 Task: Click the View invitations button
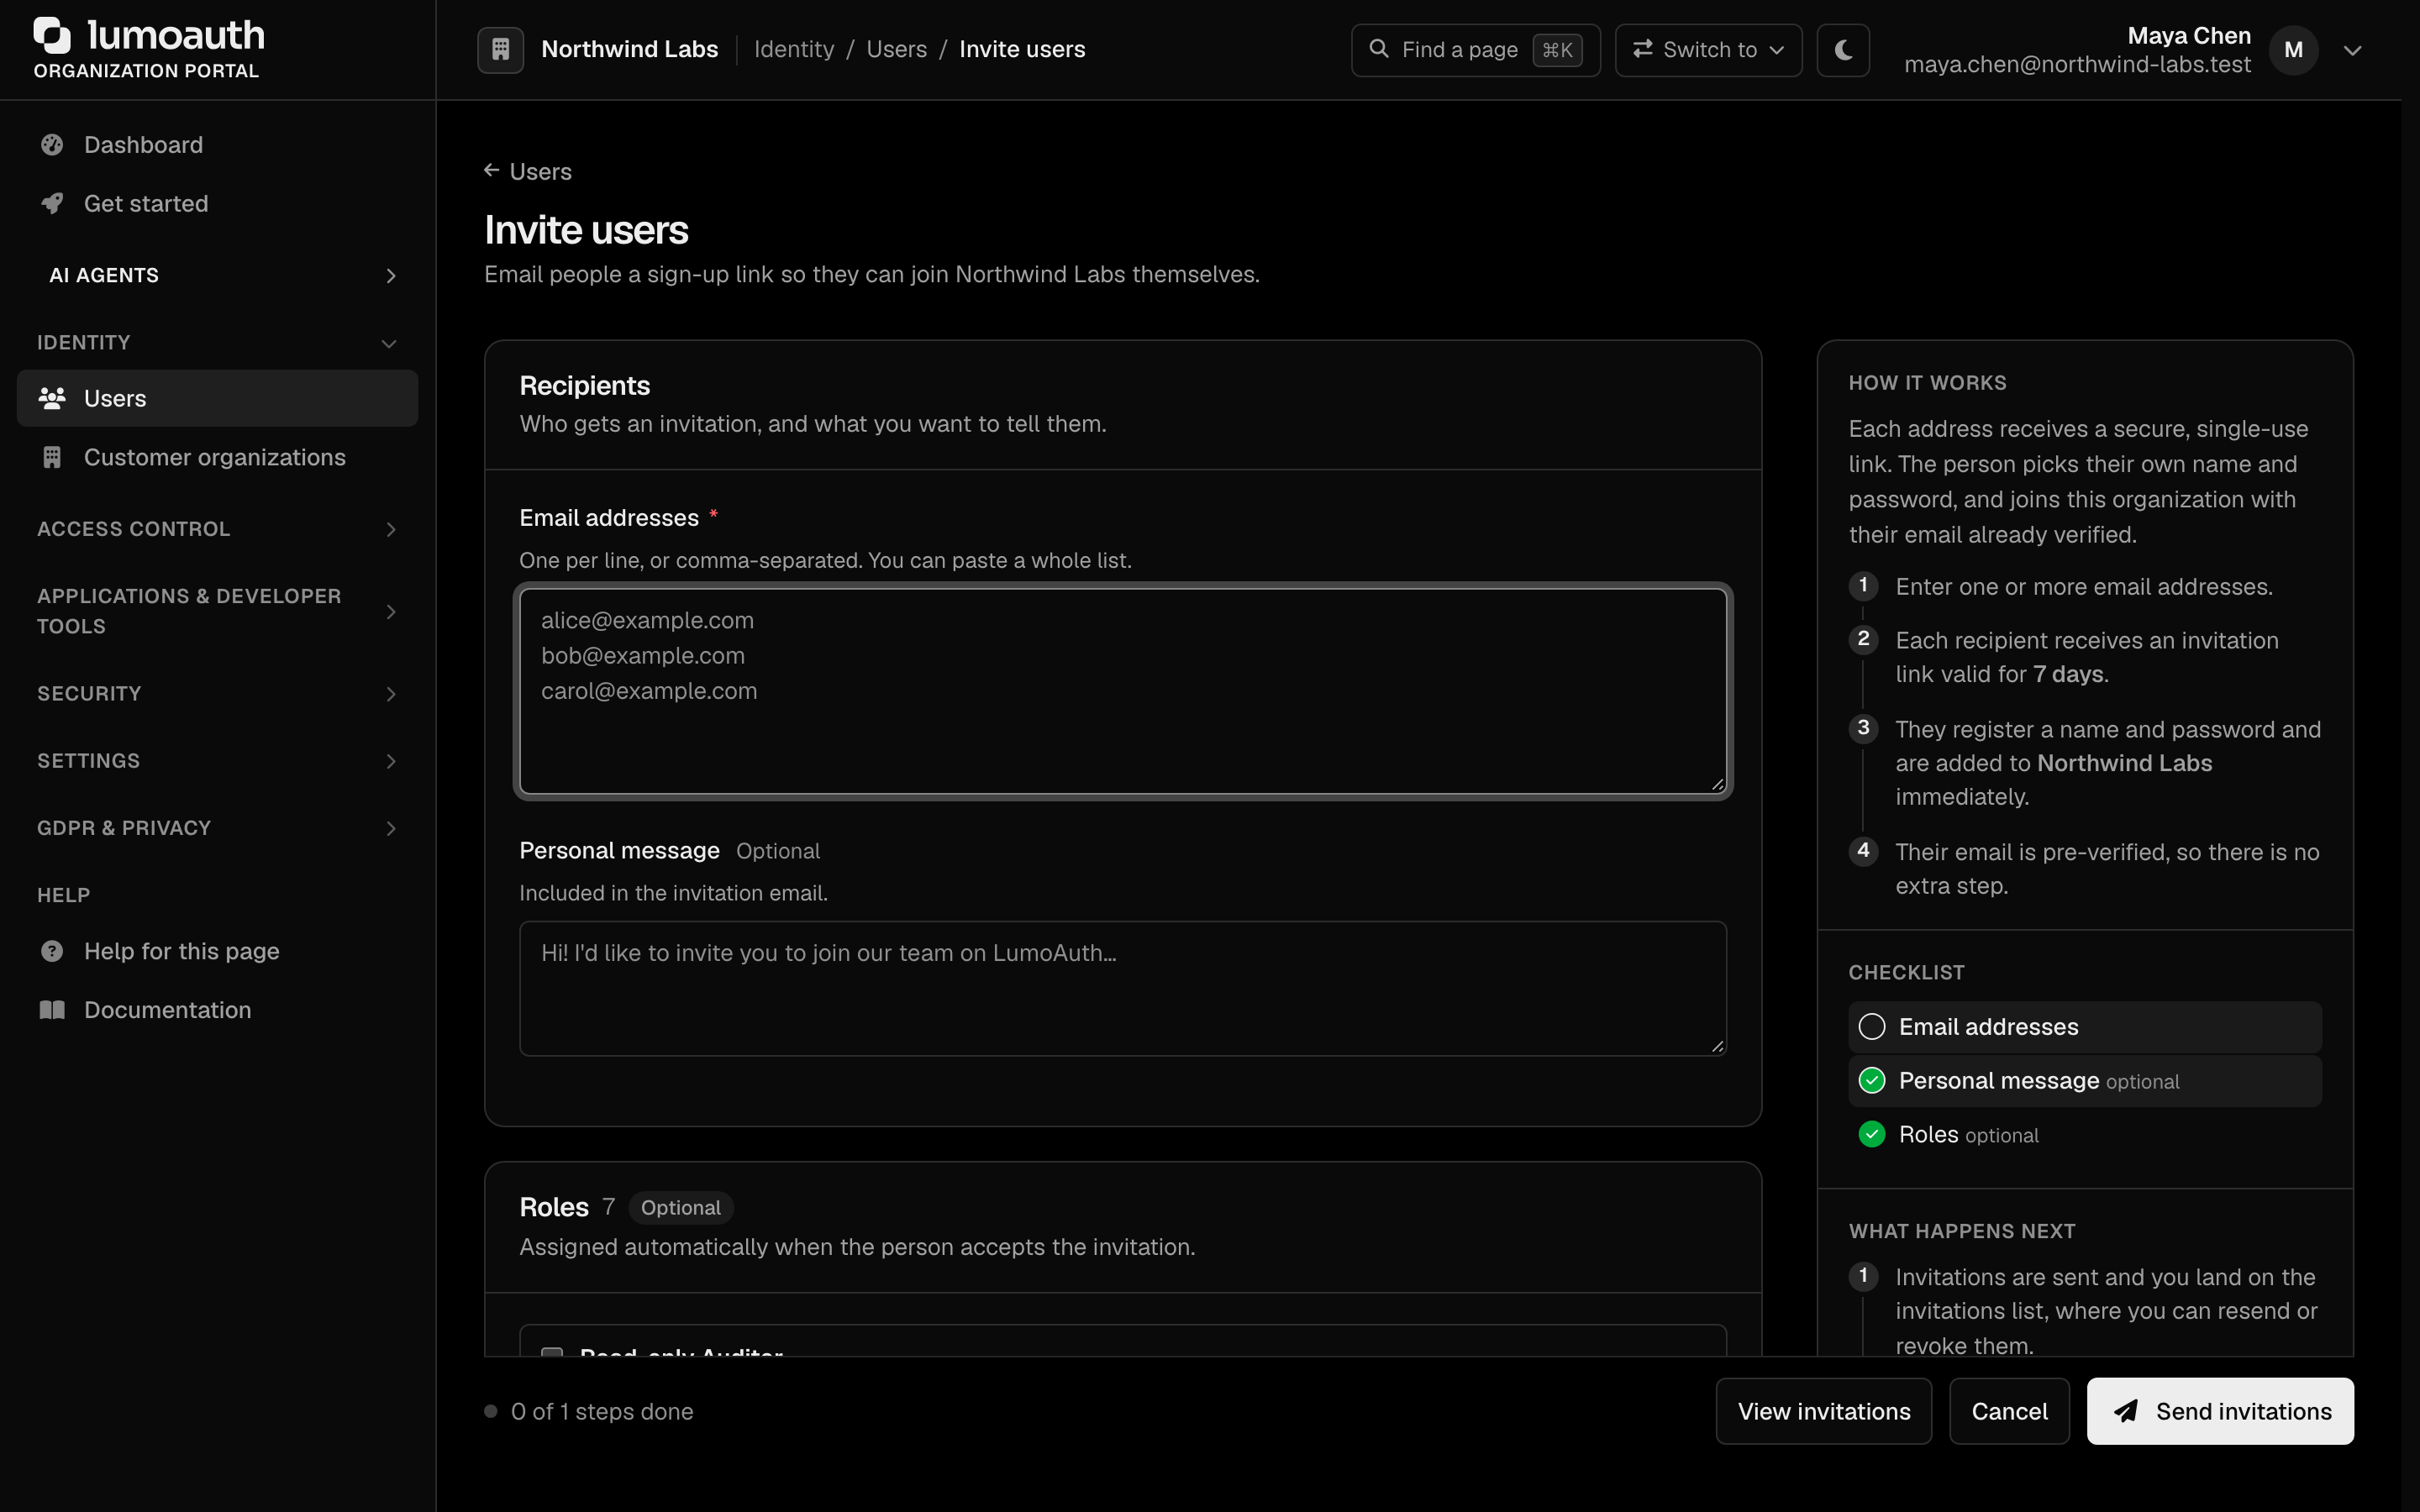click(1823, 1411)
